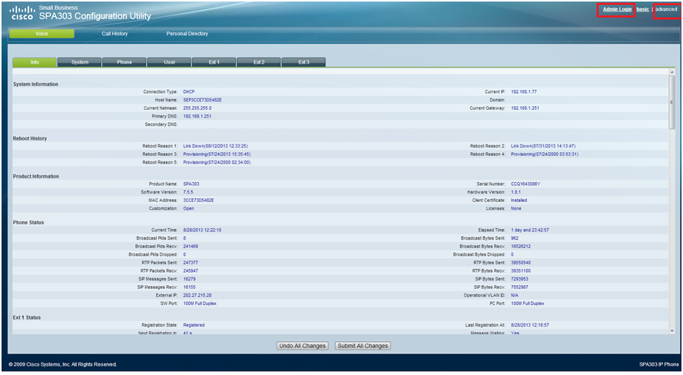Open the Ext 1 settings tab

[214, 61]
